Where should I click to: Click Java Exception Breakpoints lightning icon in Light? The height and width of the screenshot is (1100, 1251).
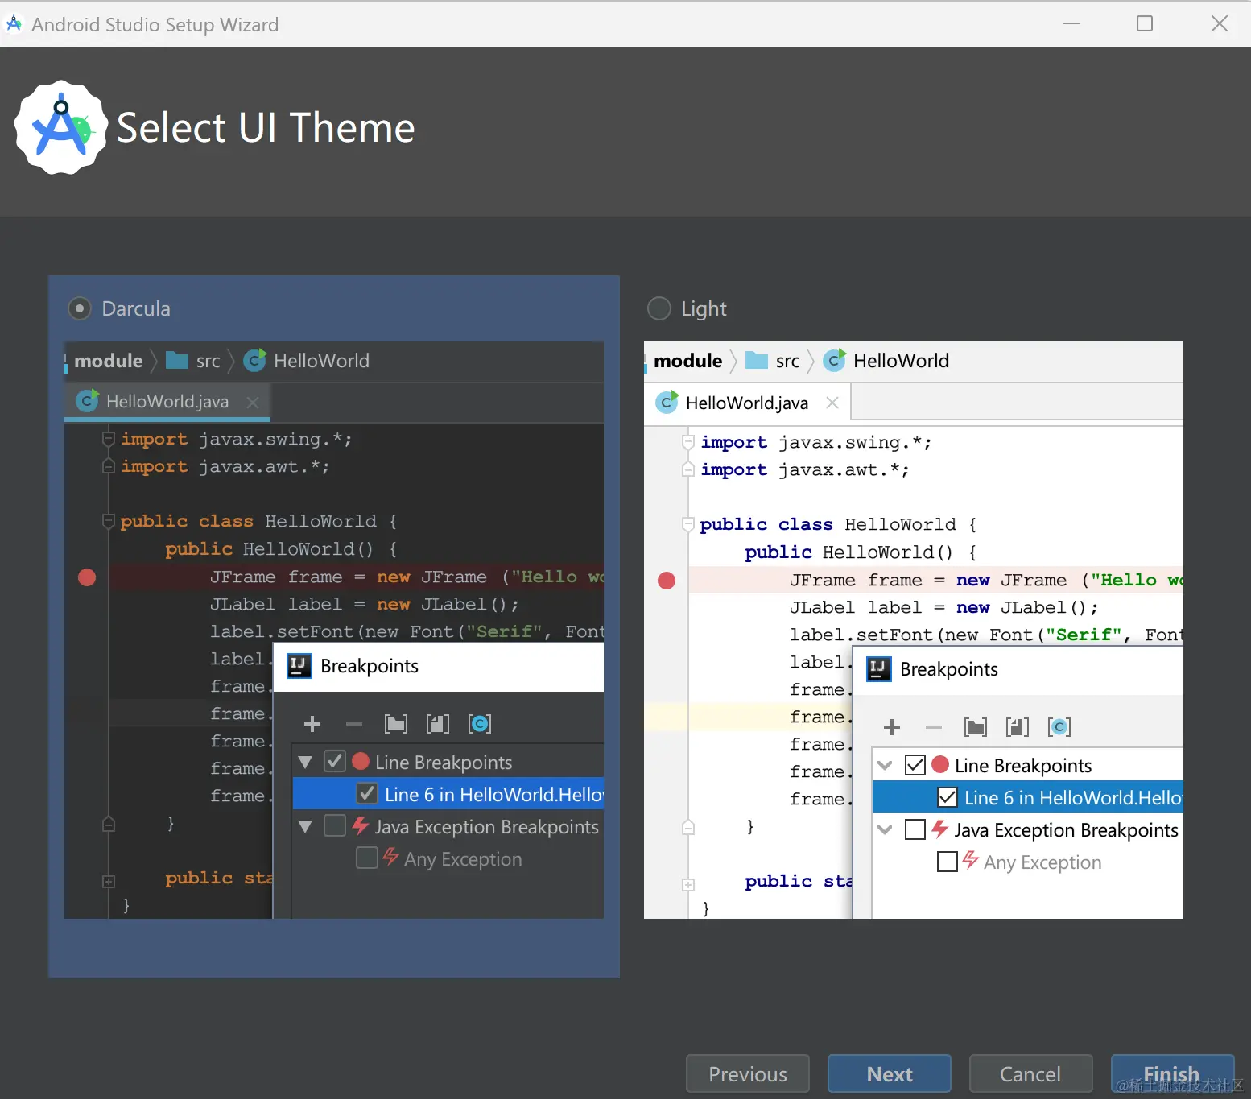click(x=940, y=829)
